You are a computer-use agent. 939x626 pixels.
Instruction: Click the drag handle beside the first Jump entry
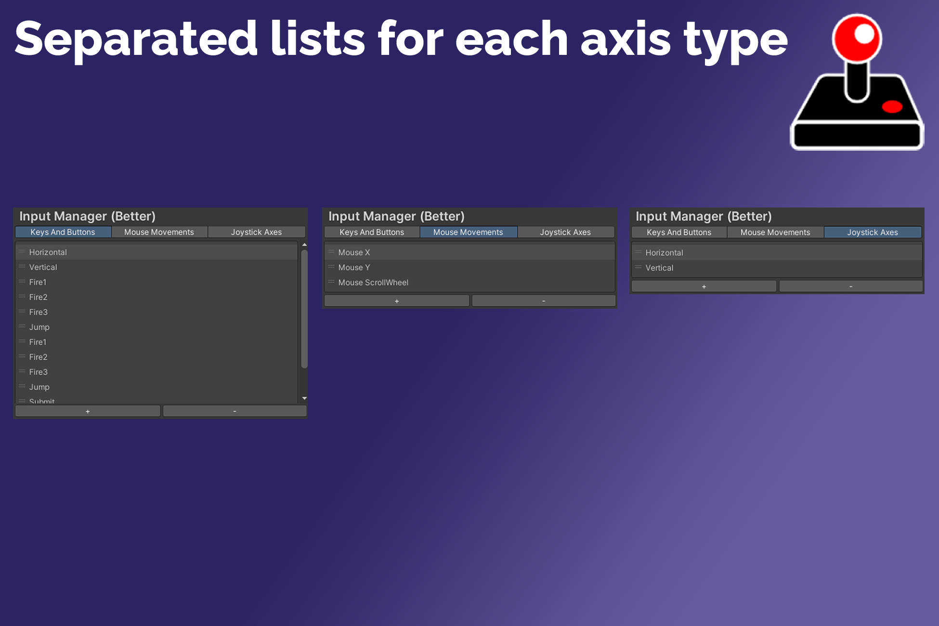[x=22, y=326]
